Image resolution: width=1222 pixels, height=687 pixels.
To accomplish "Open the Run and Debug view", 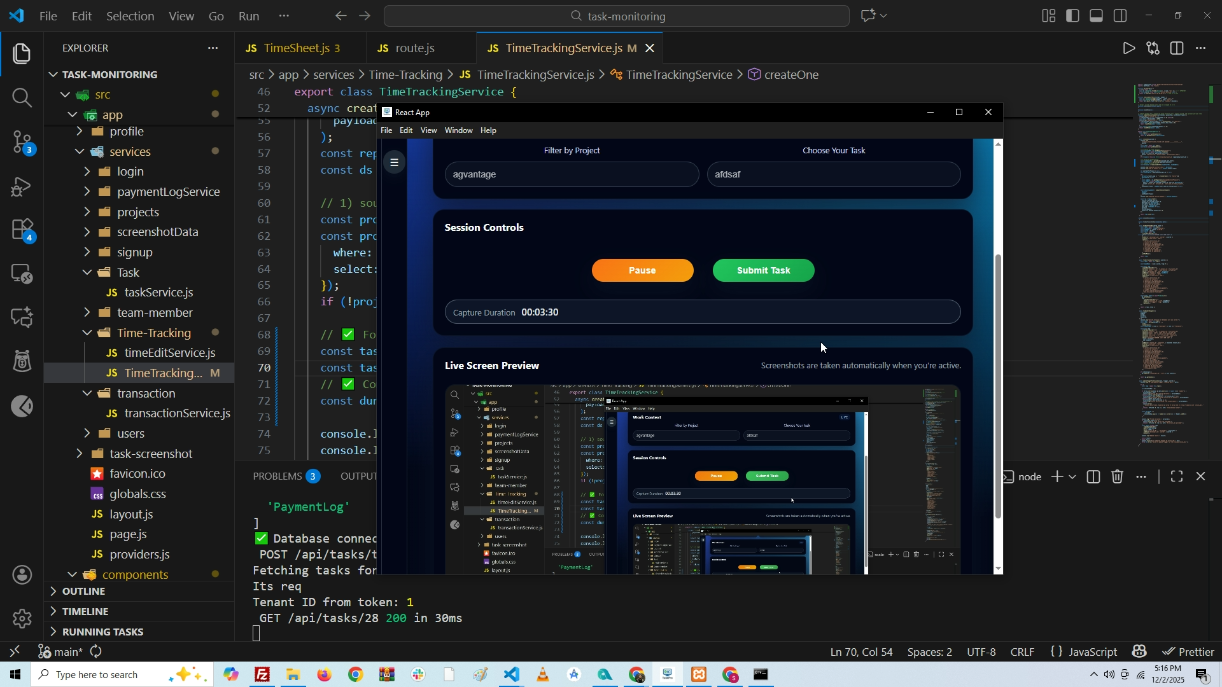I will [22, 186].
